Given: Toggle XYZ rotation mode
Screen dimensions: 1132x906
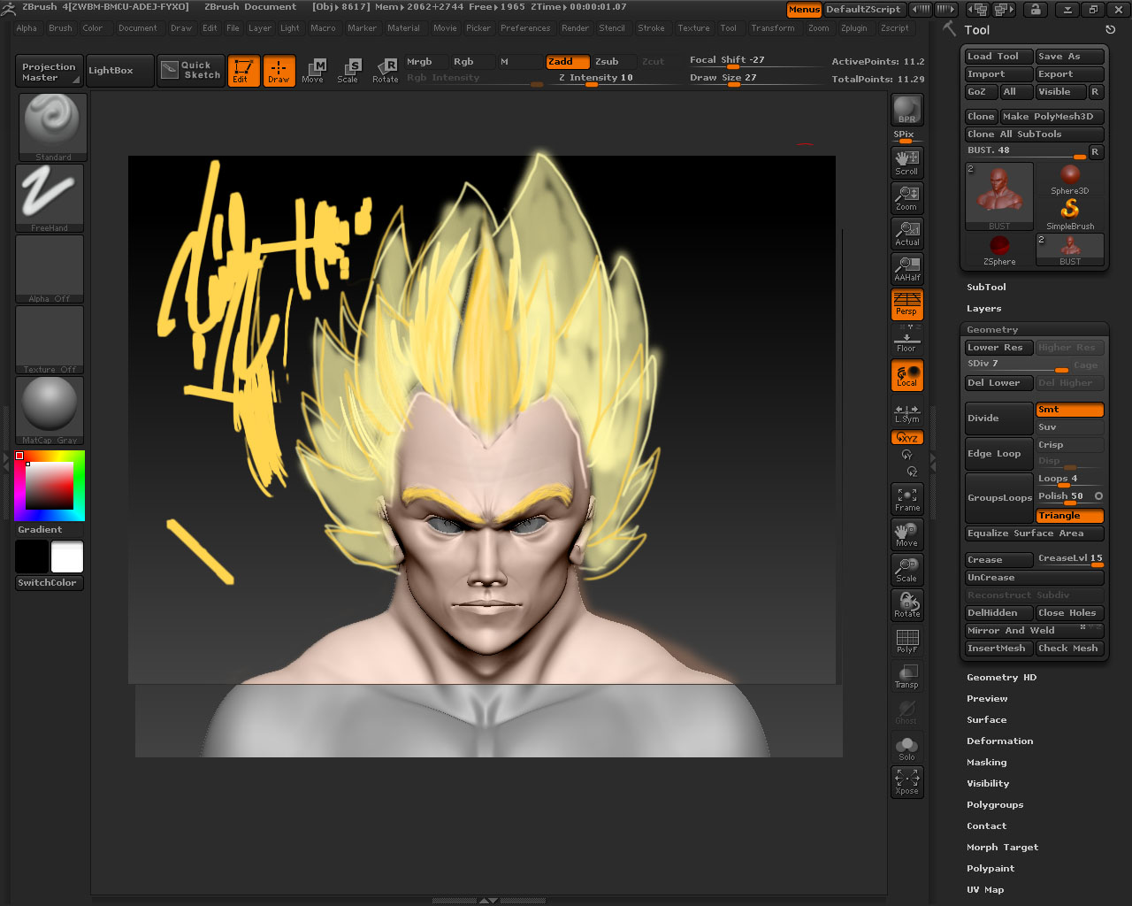Looking at the screenshot, I should (906, 438).
